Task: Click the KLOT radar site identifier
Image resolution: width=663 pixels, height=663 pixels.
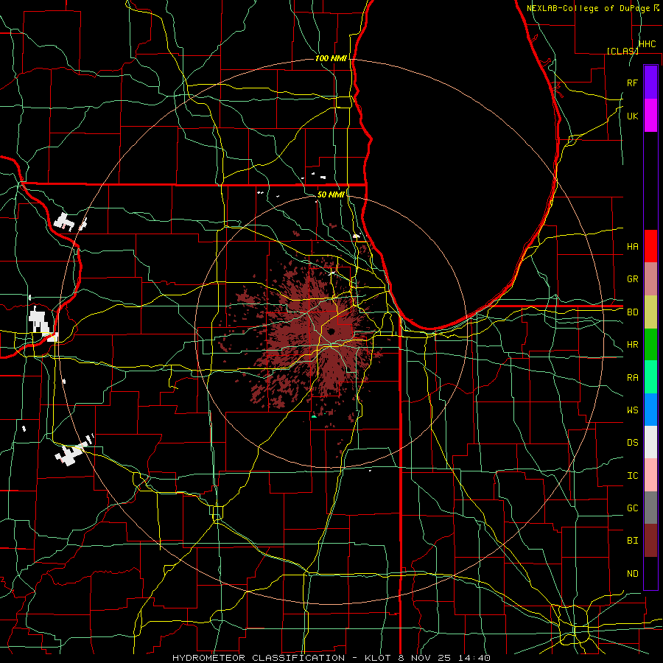Action: [379, 658]
